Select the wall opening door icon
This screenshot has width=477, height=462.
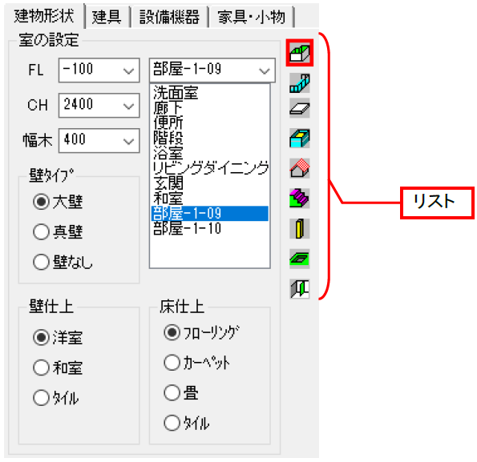click(300, 288)
